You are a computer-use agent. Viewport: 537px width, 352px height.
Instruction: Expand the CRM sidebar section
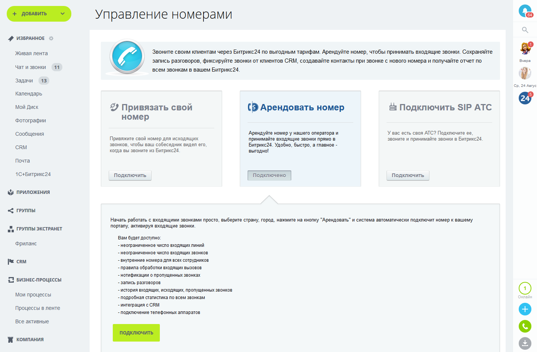coord(21,262)
